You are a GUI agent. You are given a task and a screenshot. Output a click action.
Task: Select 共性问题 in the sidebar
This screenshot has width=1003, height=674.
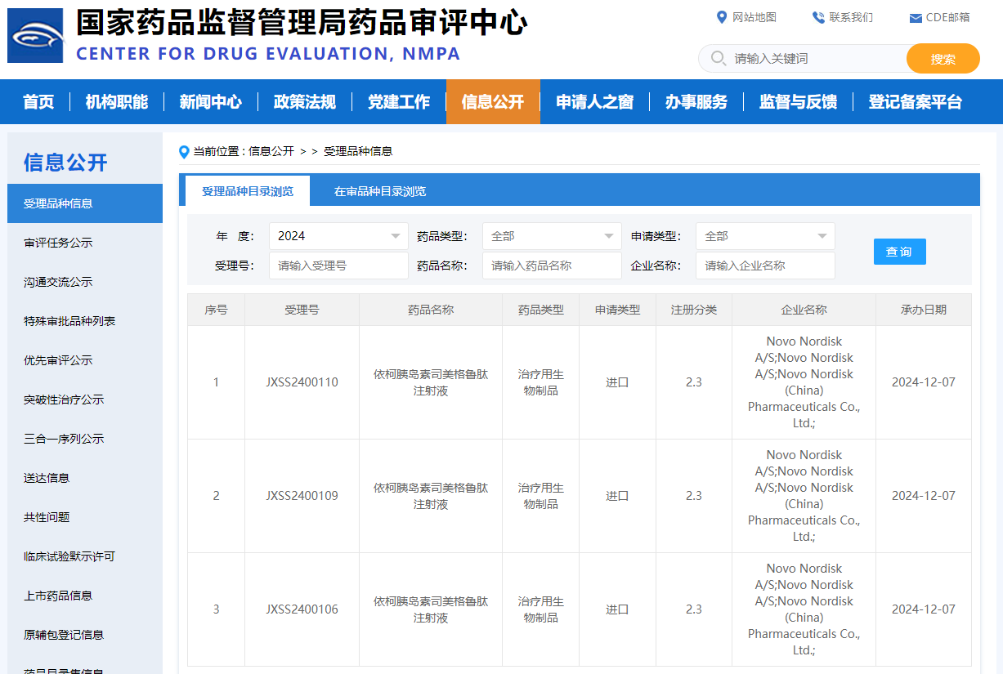(x=85, y=517)
